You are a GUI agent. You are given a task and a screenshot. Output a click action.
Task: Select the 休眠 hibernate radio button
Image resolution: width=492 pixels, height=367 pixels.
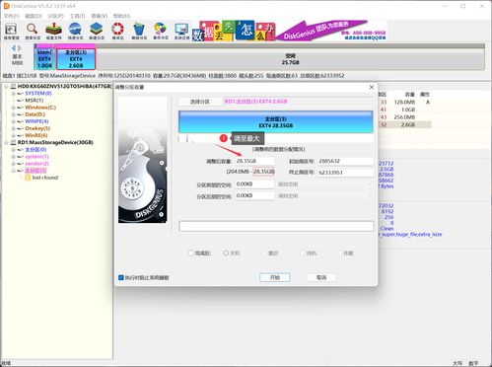[340, 253]
